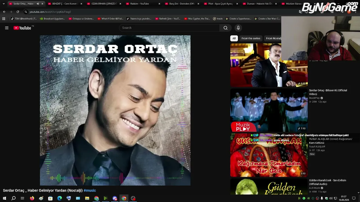Viewport: 360px width, 202px height.
Task: Start voice search with the microphone icon
Action: [x=238, y=28]
